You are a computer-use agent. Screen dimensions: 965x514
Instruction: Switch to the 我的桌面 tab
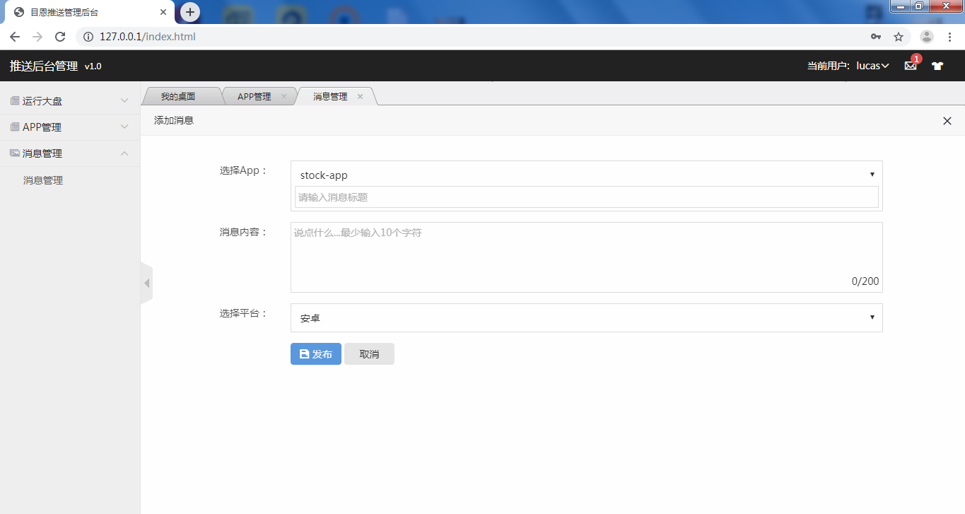[x=178, y=97]
